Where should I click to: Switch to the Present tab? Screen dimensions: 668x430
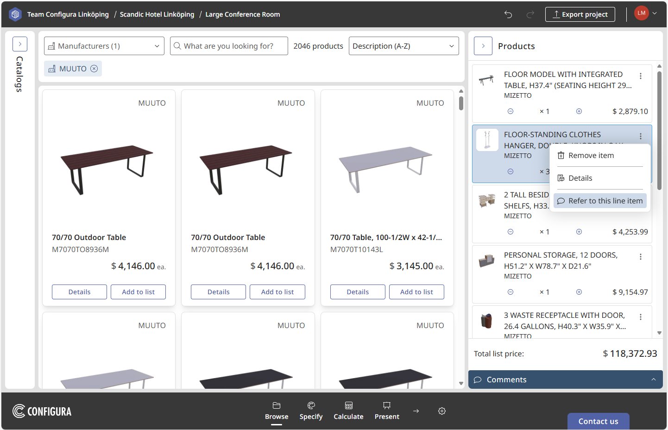click(x=387, y=411)
